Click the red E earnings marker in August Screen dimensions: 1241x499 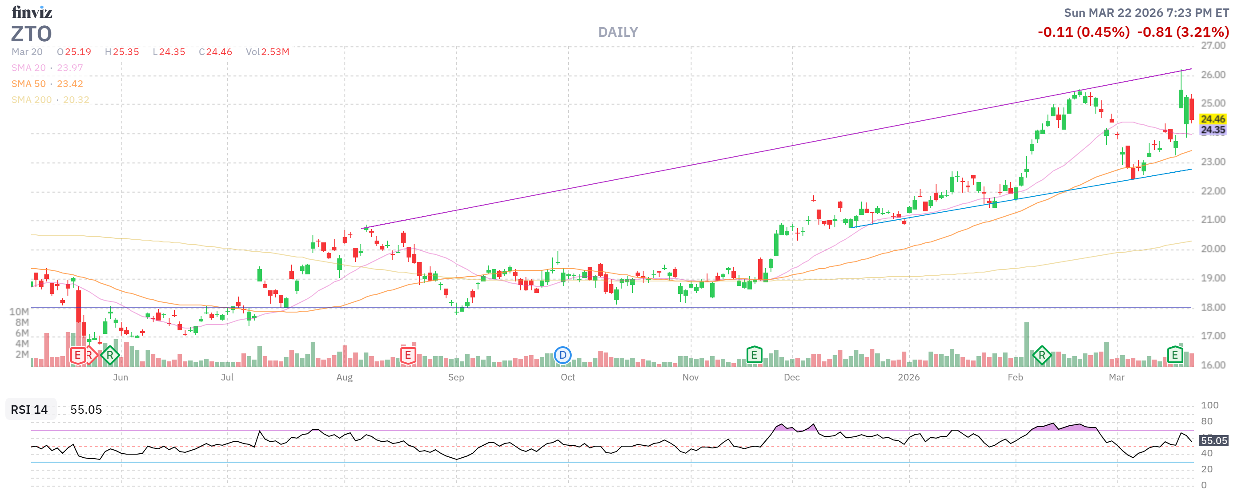coord(407,356)
